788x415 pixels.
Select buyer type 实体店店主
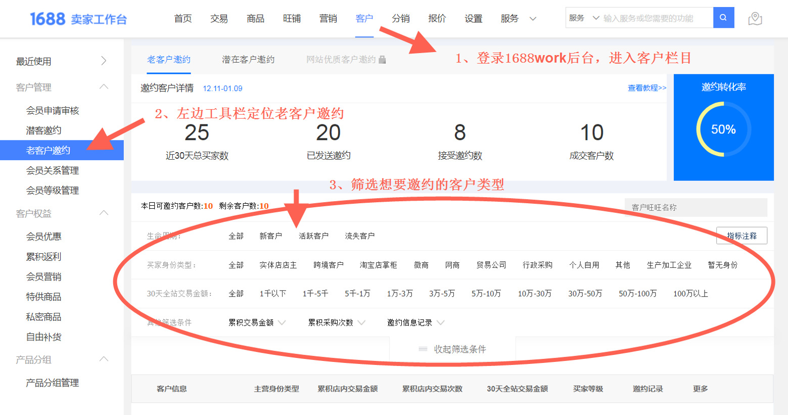pos(278,265)
